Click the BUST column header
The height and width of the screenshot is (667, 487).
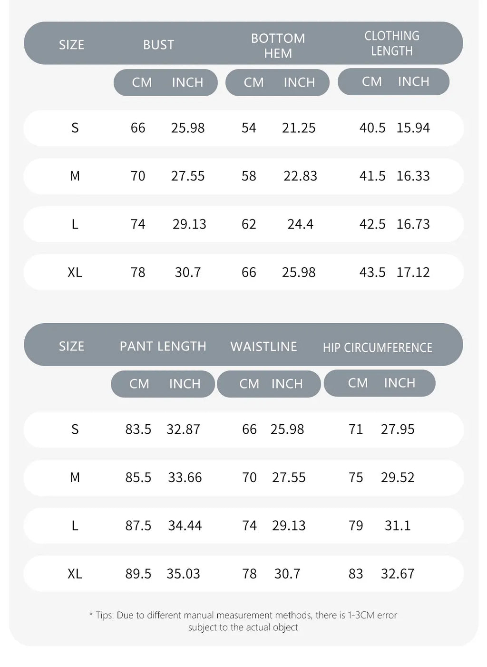pyautogui.click(x=158, y=45)
